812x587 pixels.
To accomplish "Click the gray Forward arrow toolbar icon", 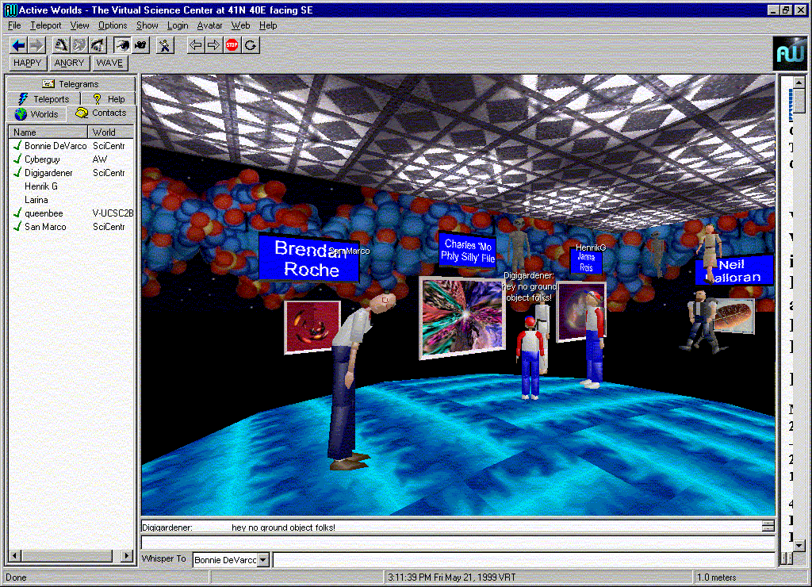I will [36, 45].
